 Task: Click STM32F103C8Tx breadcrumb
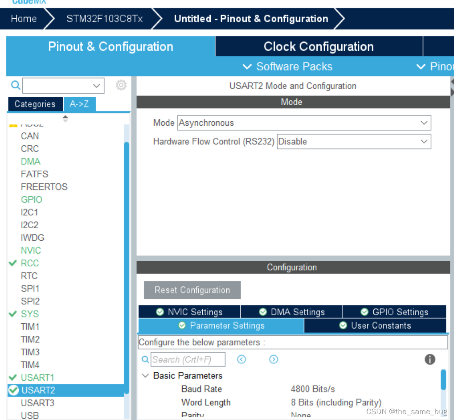(105, 19)
